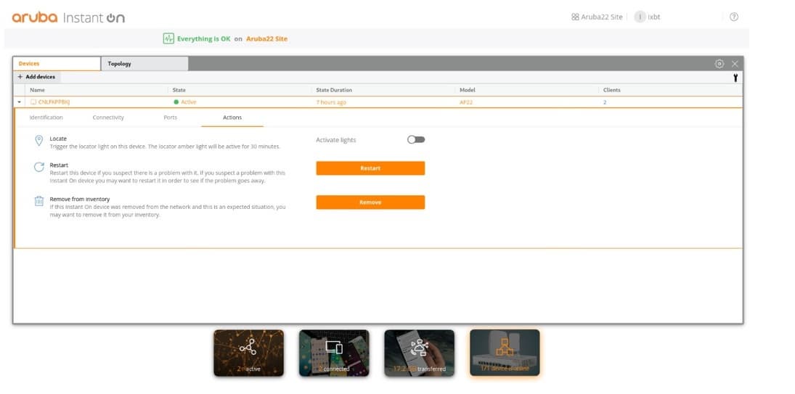This screenshot has height=394, width=795.
Task: Open the data transferred tile
Action: [420, 353]
